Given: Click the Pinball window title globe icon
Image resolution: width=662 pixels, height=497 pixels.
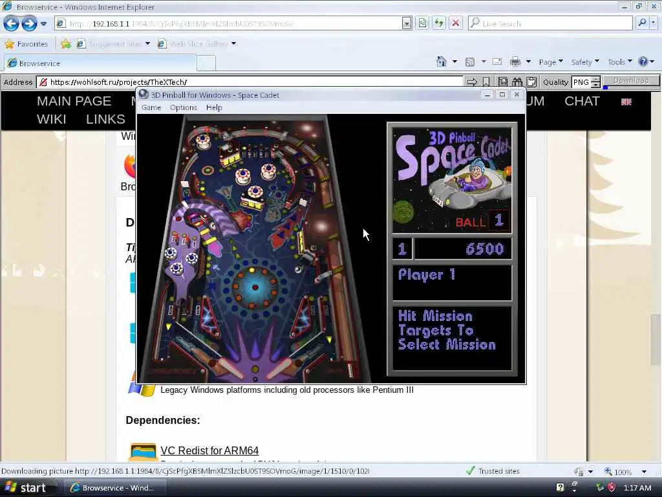Looking at the screenshot, I should [144, 94].
